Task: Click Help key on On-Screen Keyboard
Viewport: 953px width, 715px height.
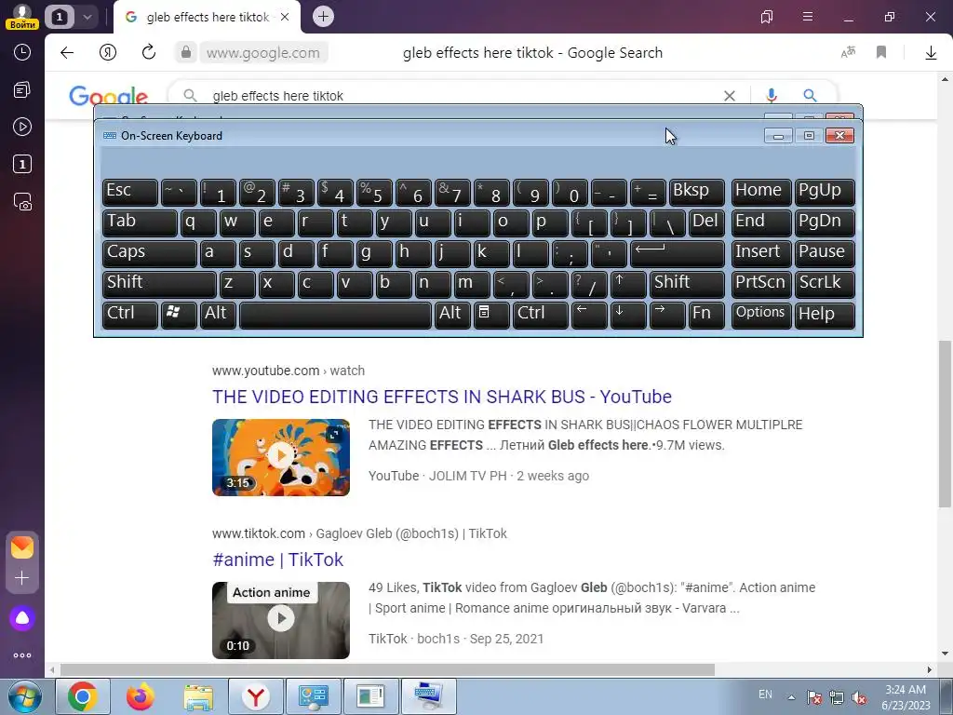Action: 825,315
